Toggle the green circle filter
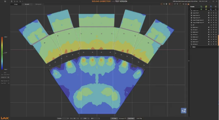 pyautogui.click(x=201, y=9)
